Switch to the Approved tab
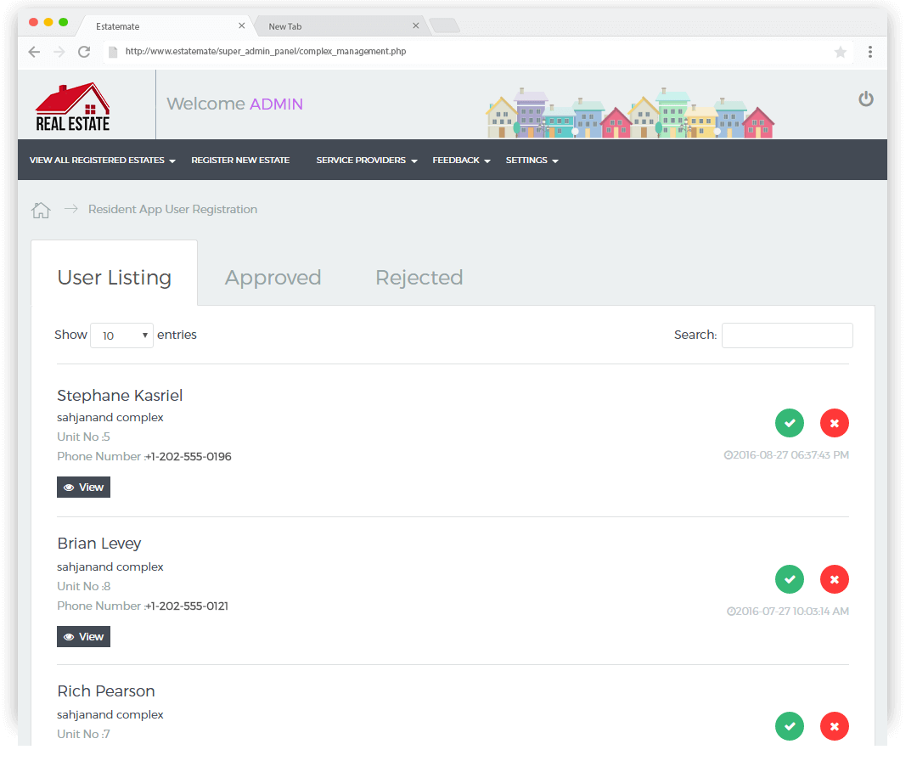 pos(273,277)
